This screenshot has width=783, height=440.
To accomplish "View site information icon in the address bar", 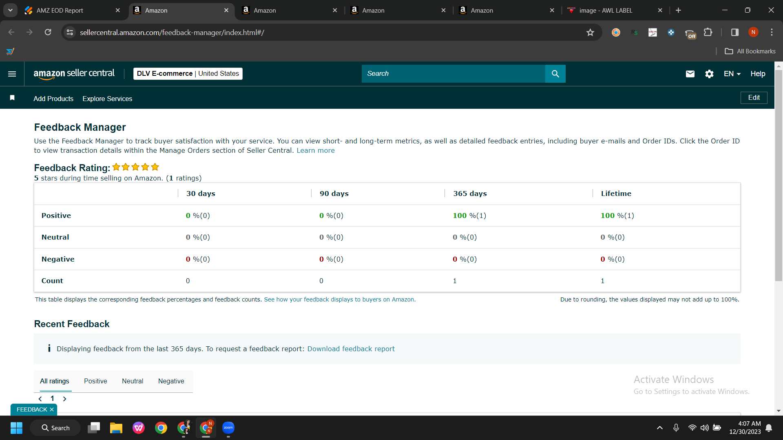I will pyautogui.click(x=70, y=32).
